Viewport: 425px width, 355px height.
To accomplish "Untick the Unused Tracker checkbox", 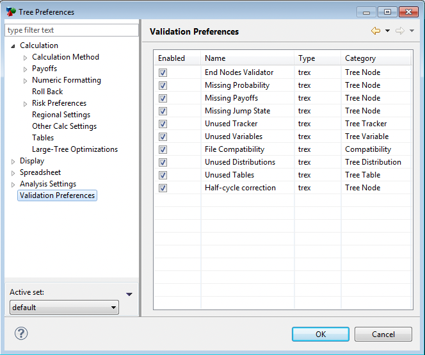I will (163, 124).
